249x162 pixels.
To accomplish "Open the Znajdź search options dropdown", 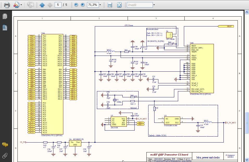I will tap(154, 5).
